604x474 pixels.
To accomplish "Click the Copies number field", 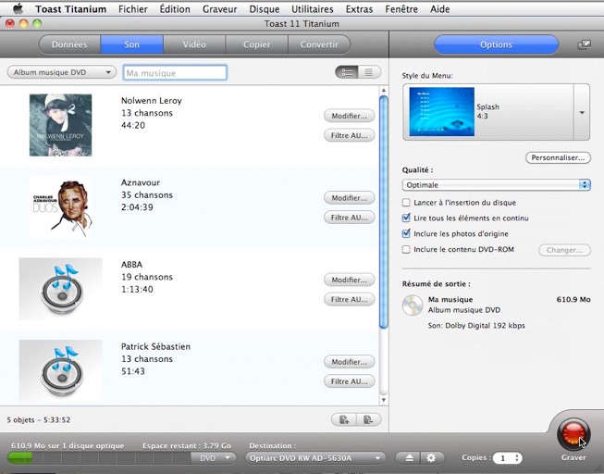I will 503,458.
